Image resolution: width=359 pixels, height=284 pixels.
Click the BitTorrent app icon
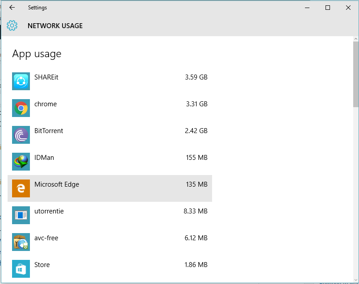coord(21,135)
